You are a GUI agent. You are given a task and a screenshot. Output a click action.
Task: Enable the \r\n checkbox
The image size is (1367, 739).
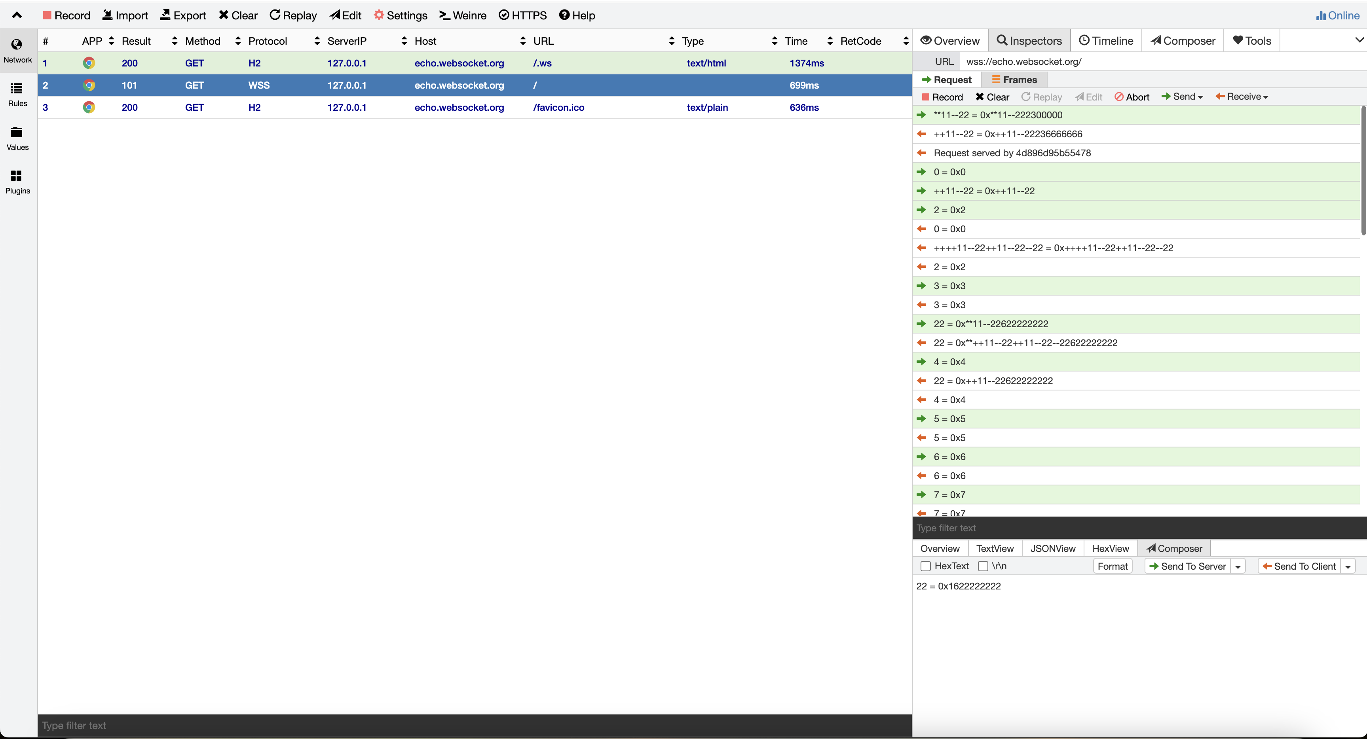click(983, 566)
